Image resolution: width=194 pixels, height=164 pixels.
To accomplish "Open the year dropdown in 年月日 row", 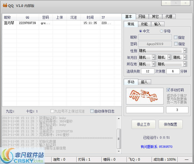I will point(154,57).
